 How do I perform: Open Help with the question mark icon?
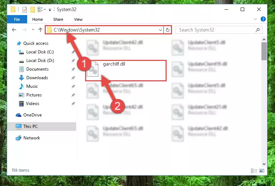coord(263,19)
